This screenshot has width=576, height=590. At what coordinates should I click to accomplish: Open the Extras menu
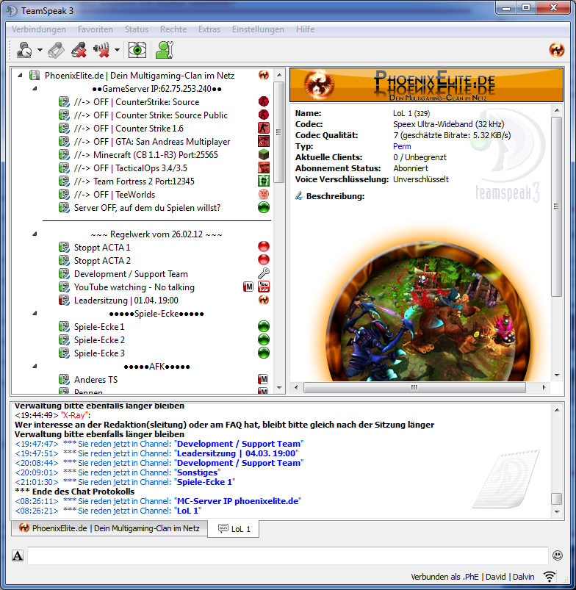(x=209, y=29)
